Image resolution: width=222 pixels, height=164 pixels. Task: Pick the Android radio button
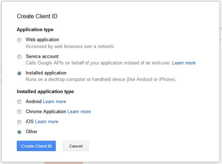pyautogui.click(x=19, y=102)
